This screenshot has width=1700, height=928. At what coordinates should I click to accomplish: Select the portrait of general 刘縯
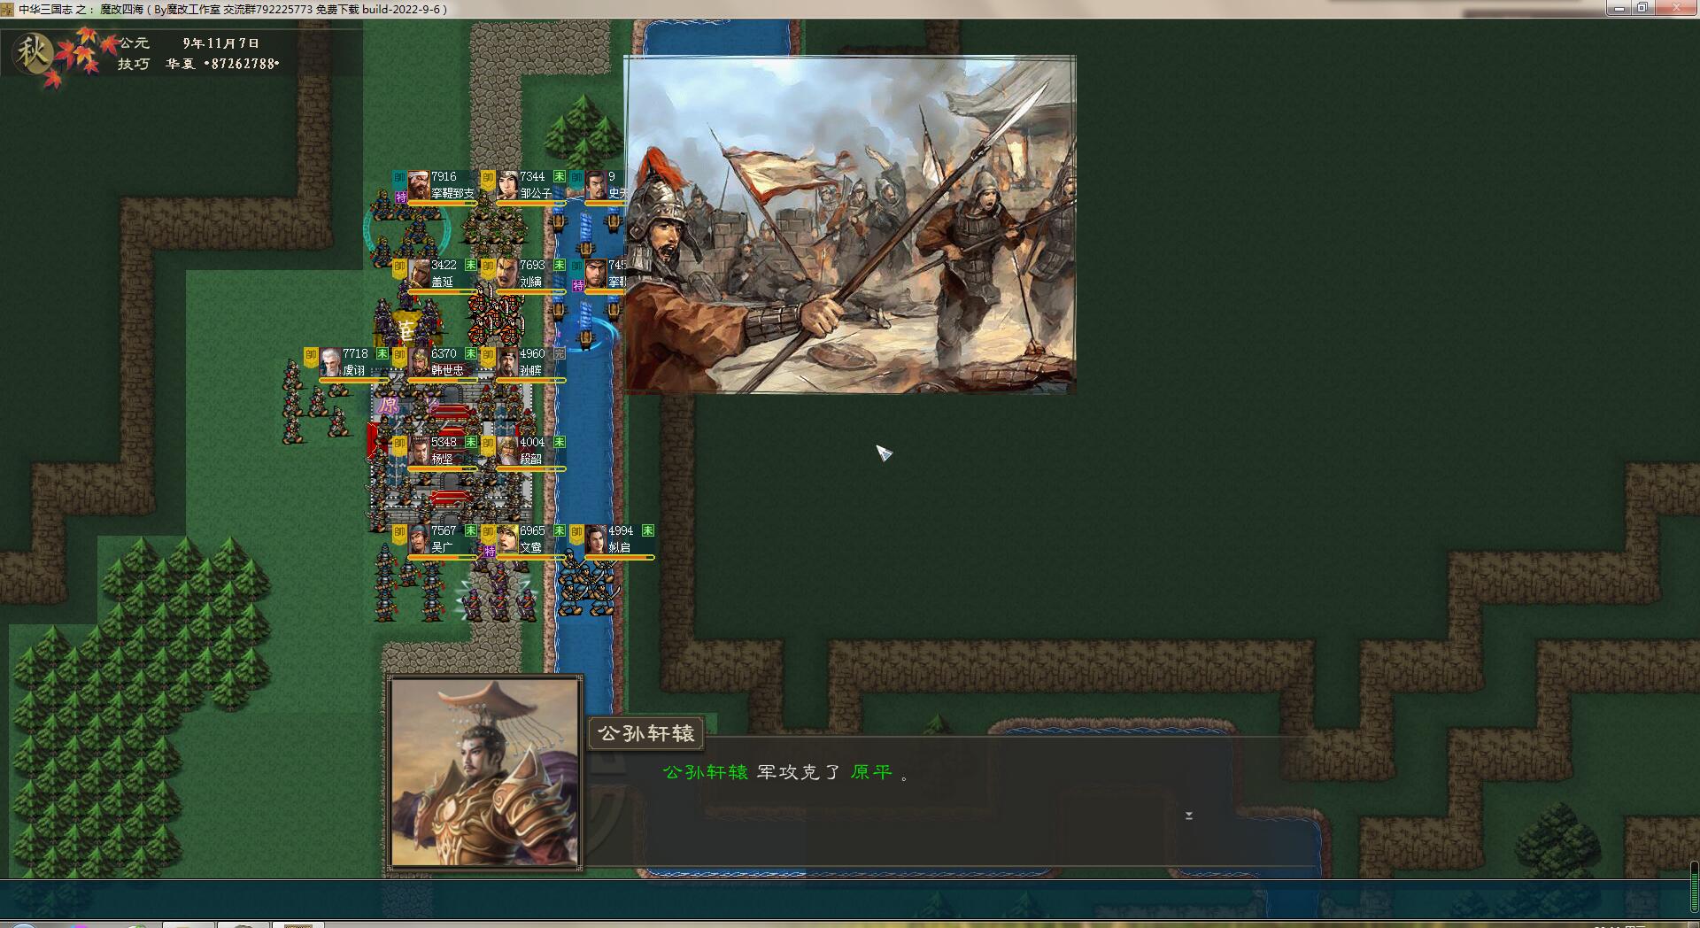507,274
